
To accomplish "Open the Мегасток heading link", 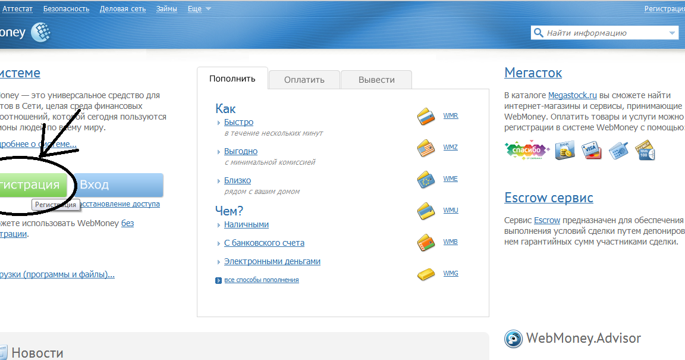I will coord(533,73).
